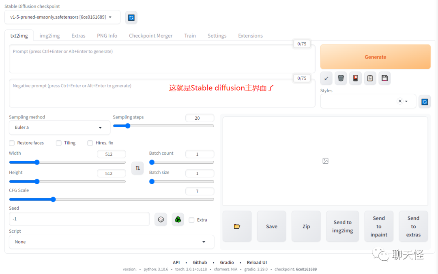Screen dimensions: 438x274
Task: Click the checkpoint hash 6ce0161689 in footer
Action: tap(306, 269)
